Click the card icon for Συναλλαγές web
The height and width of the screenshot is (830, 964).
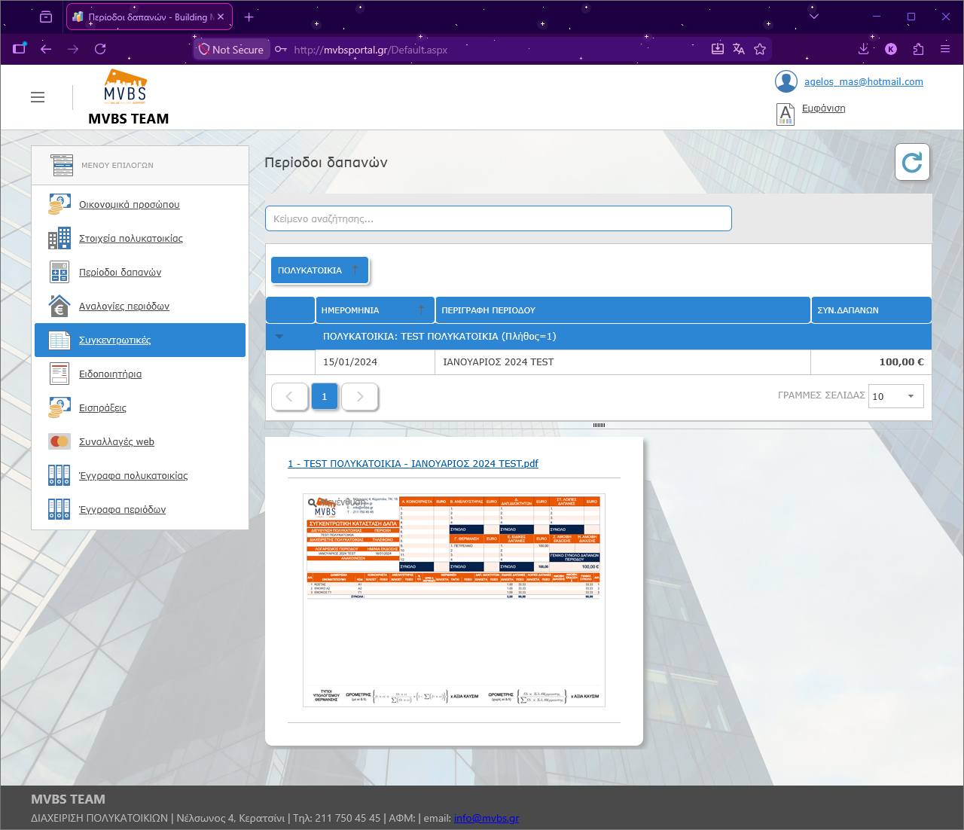[59, 441]
